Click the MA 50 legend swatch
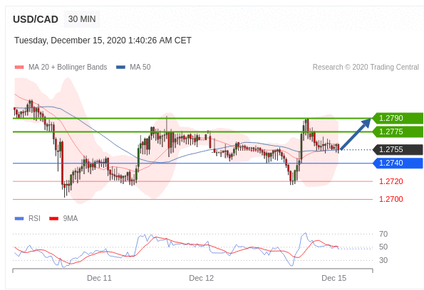The image size is (424, 290). click(x=120, y=68)
